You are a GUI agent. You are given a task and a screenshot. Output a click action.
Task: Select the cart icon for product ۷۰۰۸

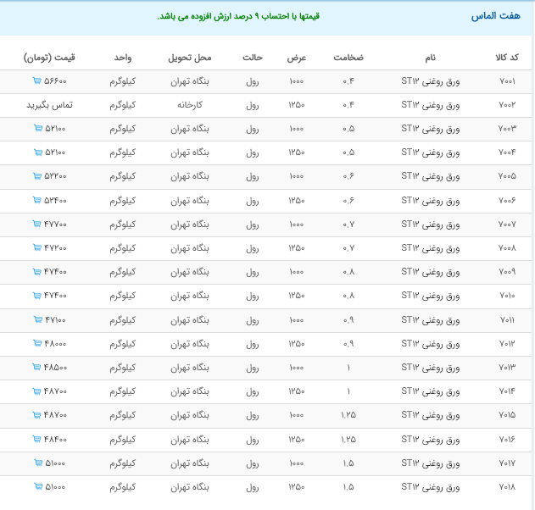(36, 248)
